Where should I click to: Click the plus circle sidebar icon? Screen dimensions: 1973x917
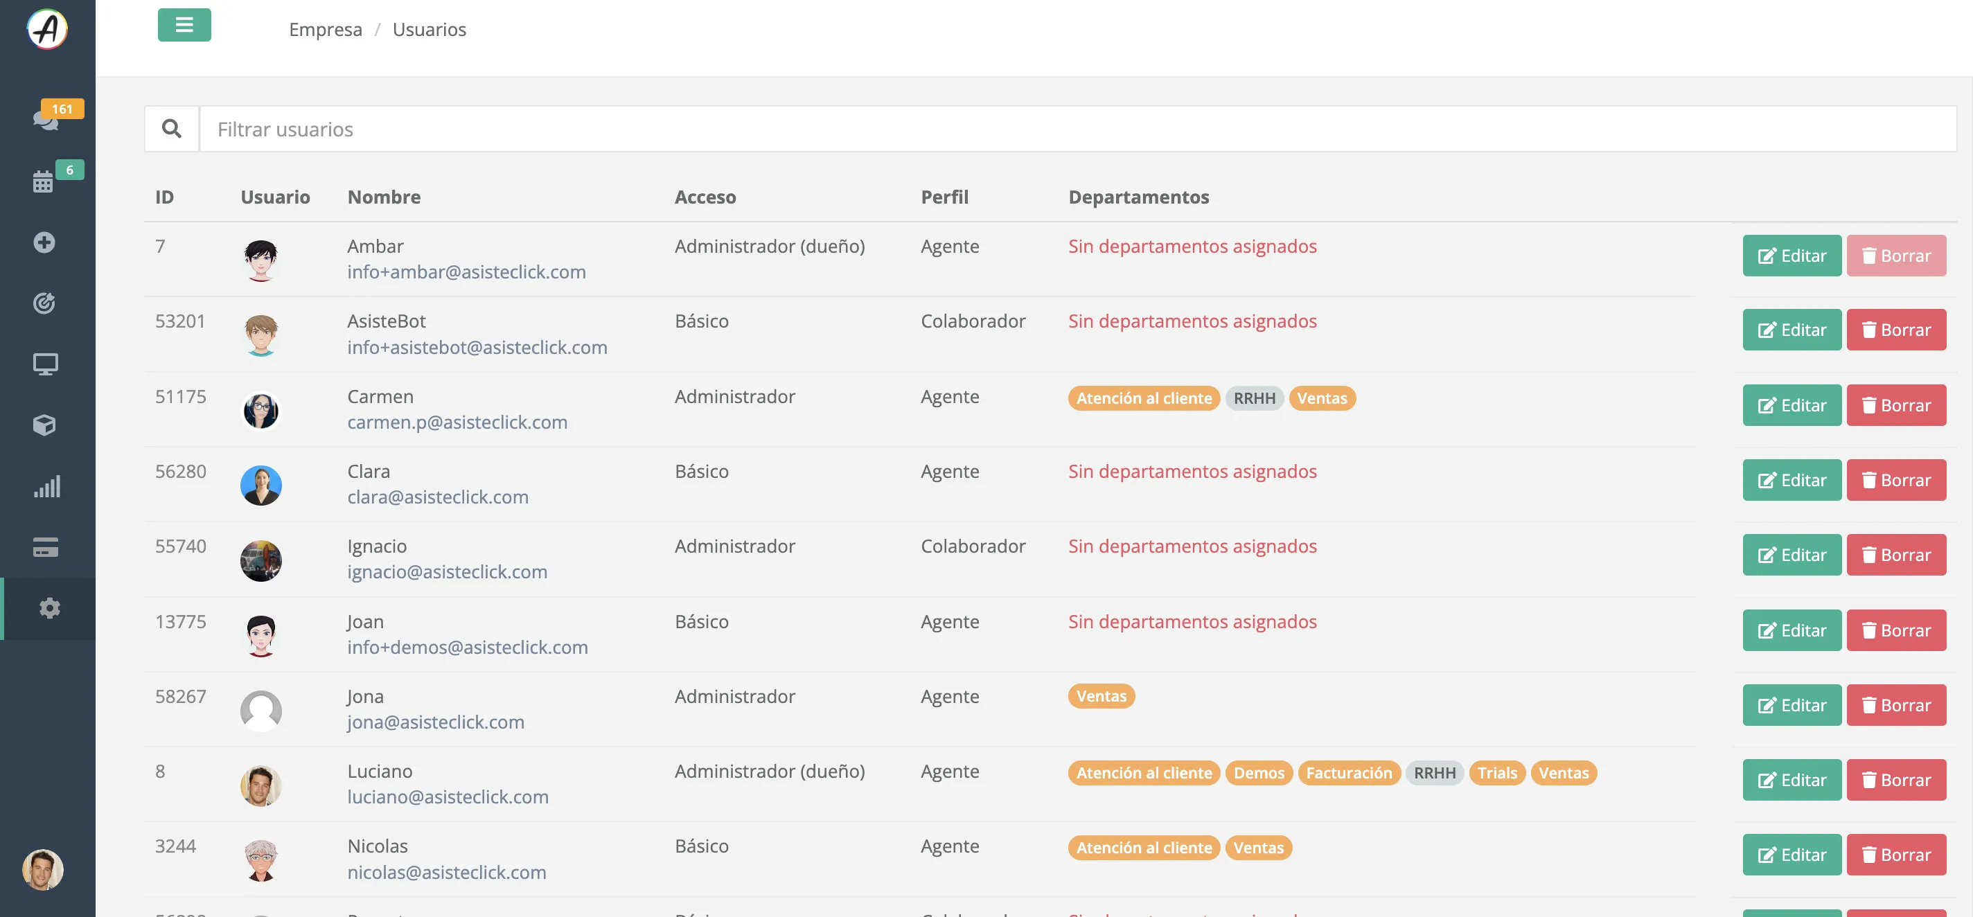pyautogui.click(x=44, y=242)
